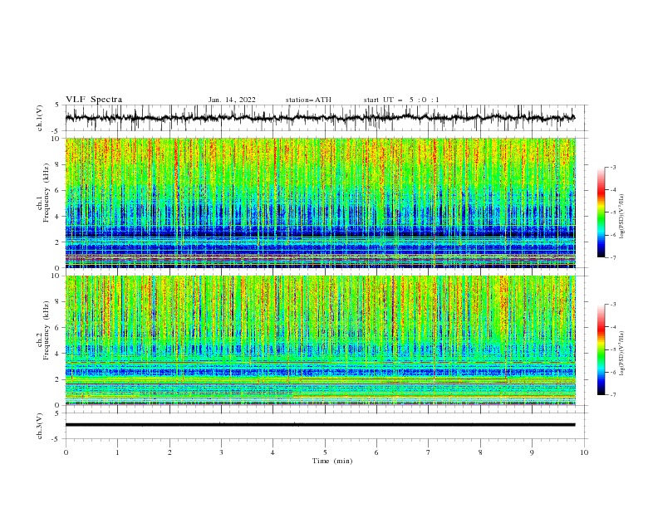This screenshot has height=508, width=658.
Task: Click the "4" frequency tick of ch.1
Action: tap(57, 217)
